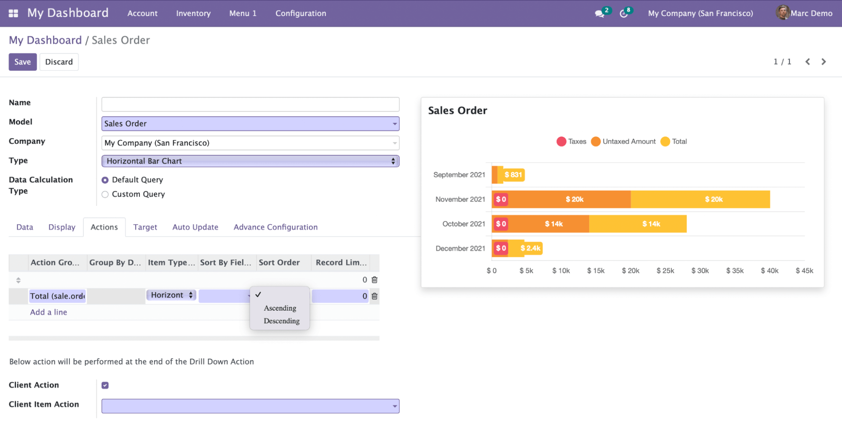This screenshot has width=842, height=434.
Task: Click the Record Limit field showing 0
Action: pyautogui.click(x=340, y=296)
